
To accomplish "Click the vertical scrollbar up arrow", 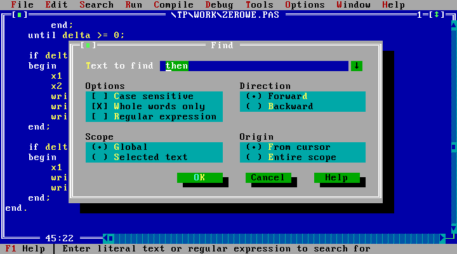I will 454,25.
